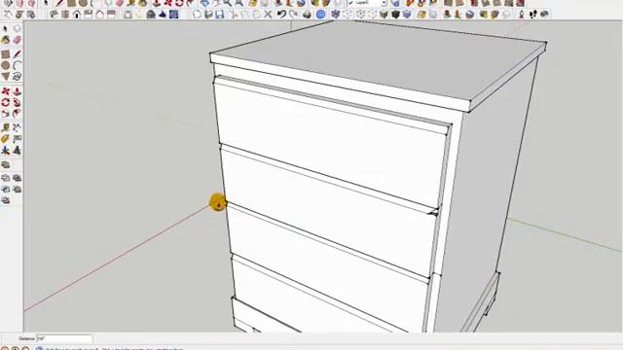Viewport: 623px width, 350px height.
Task: Select the Follow Me tool
Action: 17,102
